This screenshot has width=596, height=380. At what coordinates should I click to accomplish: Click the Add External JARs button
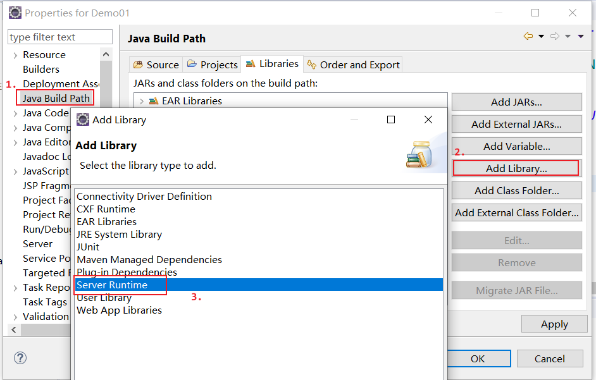516,124
